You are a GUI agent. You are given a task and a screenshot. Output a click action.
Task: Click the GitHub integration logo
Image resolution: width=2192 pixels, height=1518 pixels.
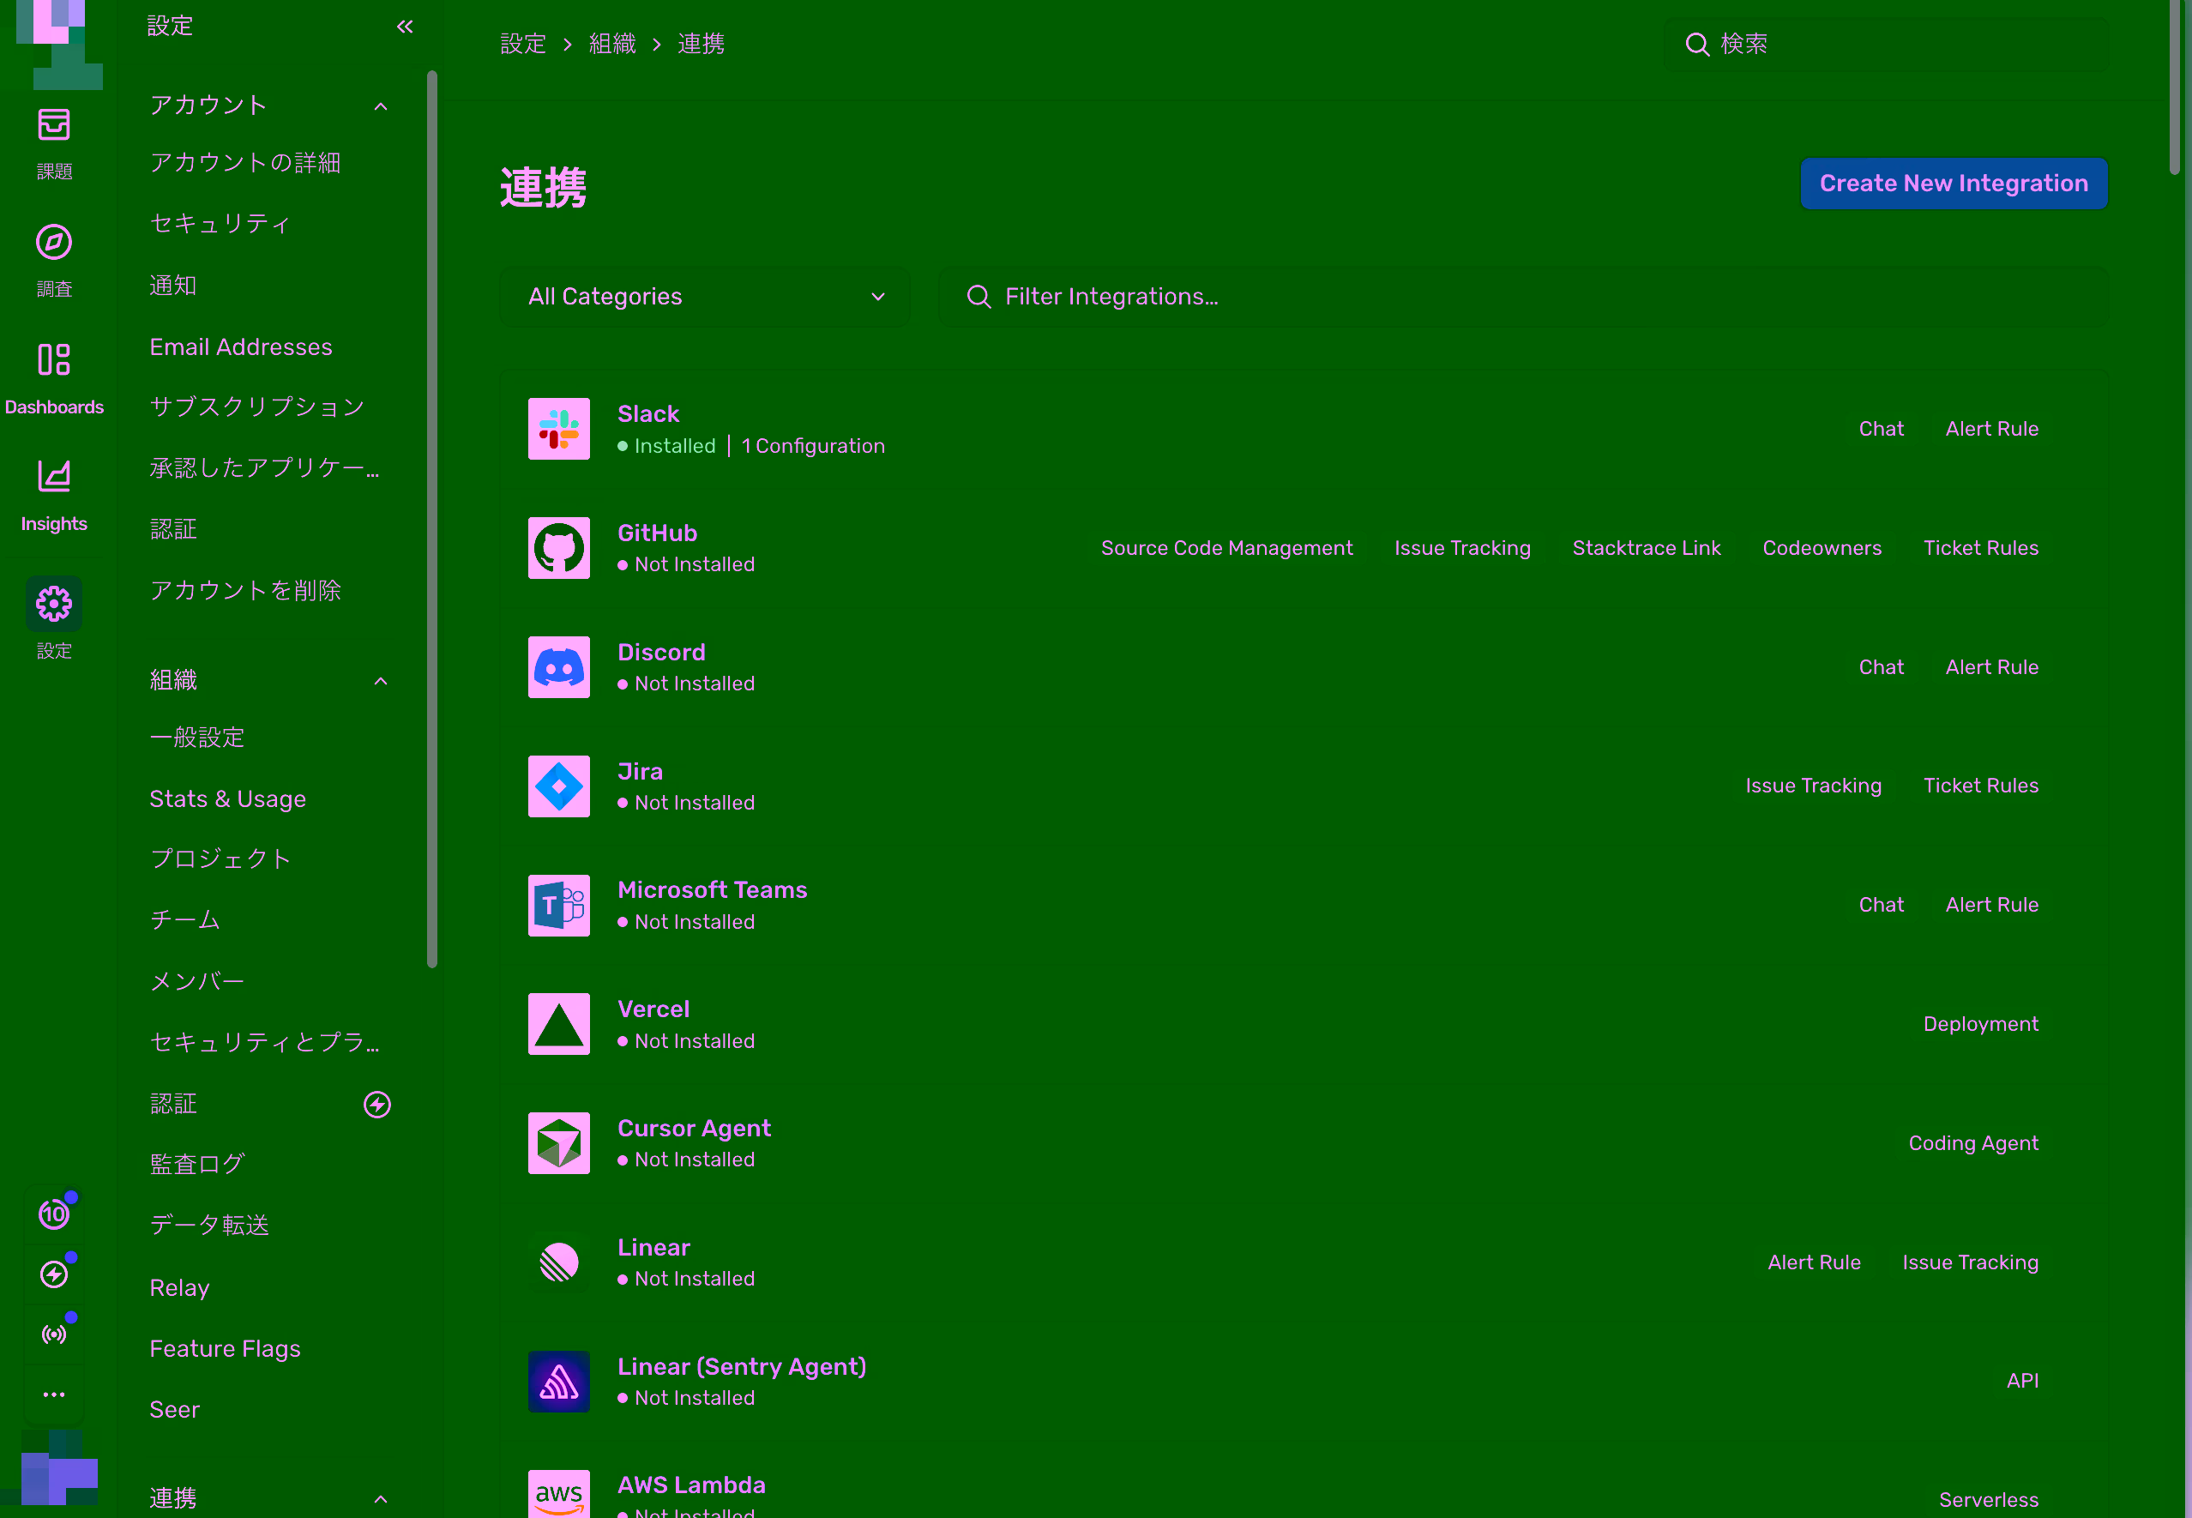pos(558,548)
